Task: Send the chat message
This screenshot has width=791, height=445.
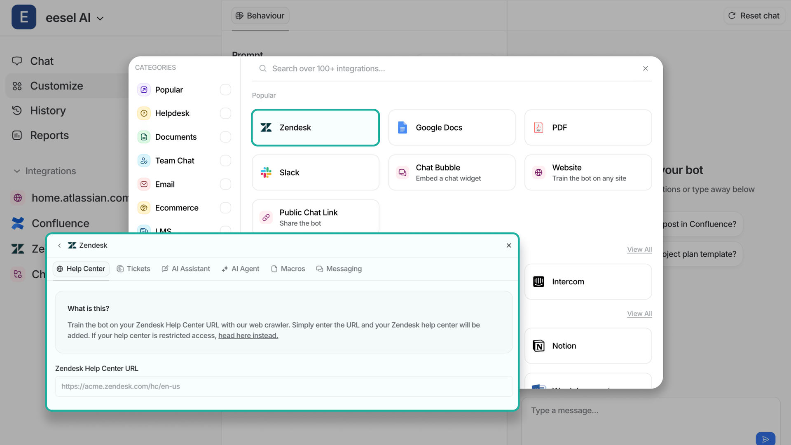Action: pyautogui.click(x=765, y=439)
